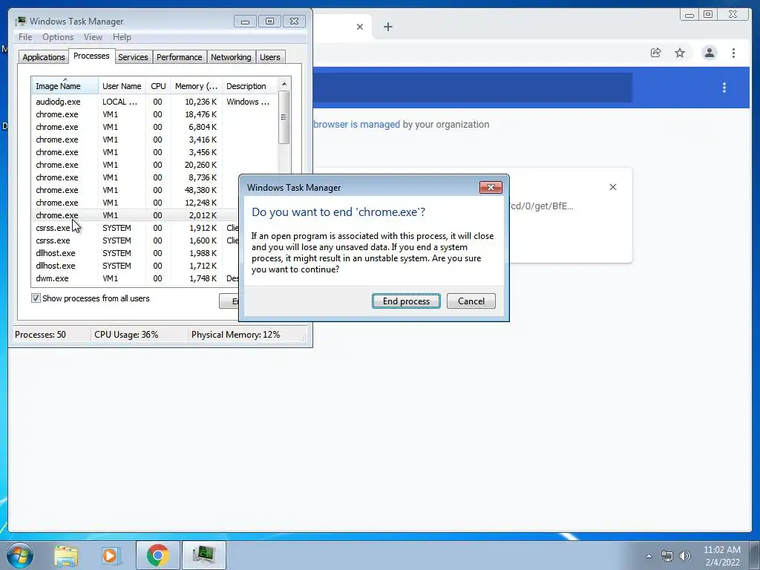Open the Services tab
The image size is (760, 570).
click(x=133, y=57)
